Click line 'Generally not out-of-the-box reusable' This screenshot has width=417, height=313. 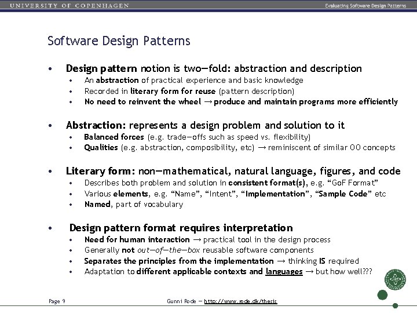click(x=199, y=250)
